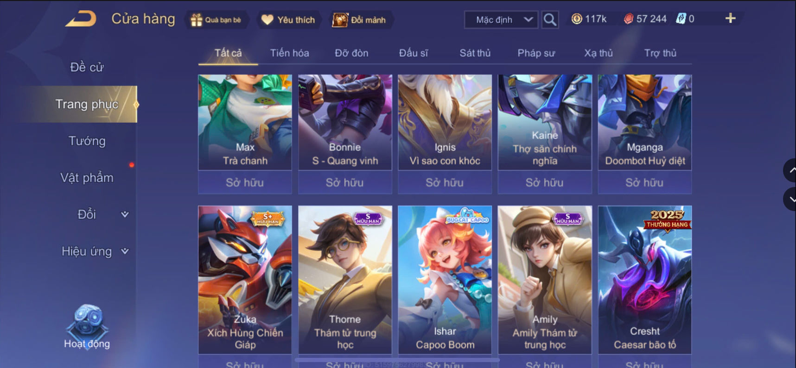Select Tướng in the sidebar

[87, 141]
